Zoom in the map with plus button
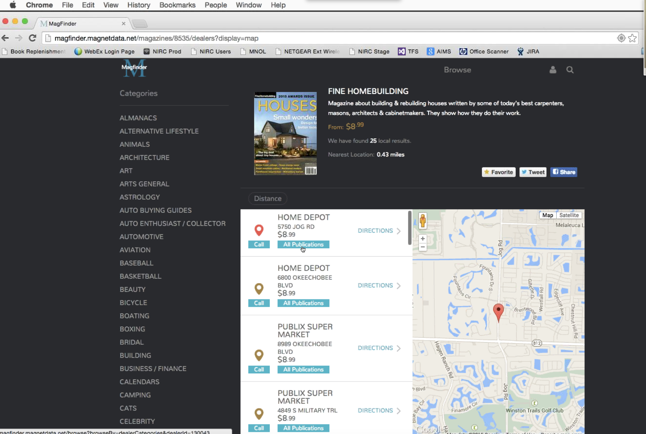 423,239
